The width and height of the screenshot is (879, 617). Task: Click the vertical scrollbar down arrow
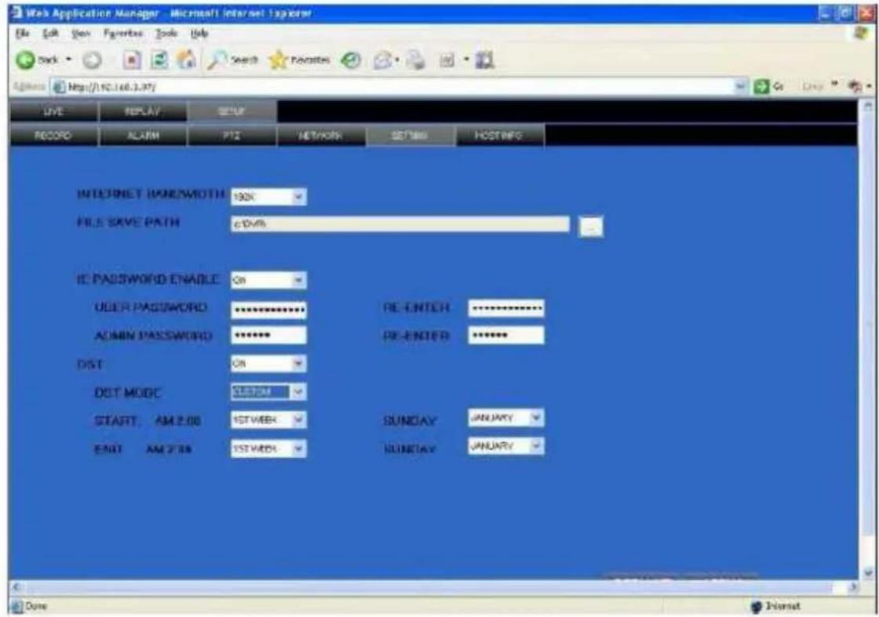click(868, 572)
